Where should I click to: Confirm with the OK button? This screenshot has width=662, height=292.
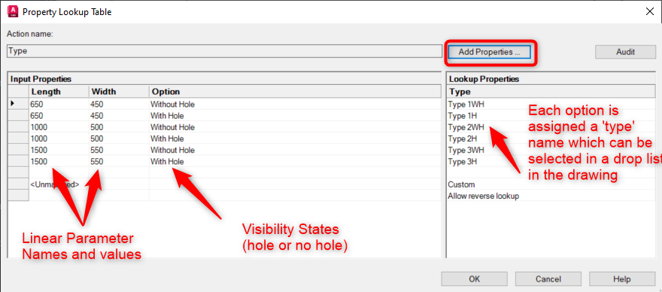pyautogui.click(x=474, y=279)
